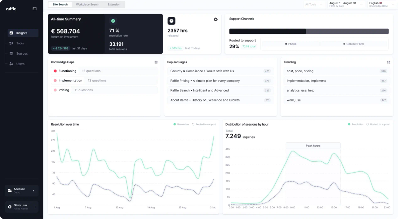398x219 pixels.
Task: Click the 33.191 total sessions value
Action: 116,44
